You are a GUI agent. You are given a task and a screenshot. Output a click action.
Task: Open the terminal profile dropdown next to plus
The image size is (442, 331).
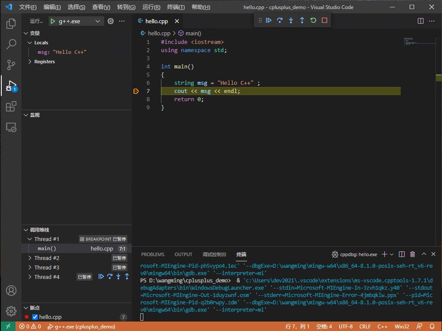tap(391, 254)
